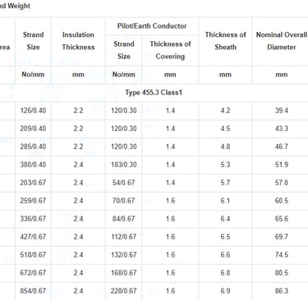This screenshot has width=308, height=300.
Task: Click the 183/0.30 pilot strand cell
Action: click(x=124, y=165)
